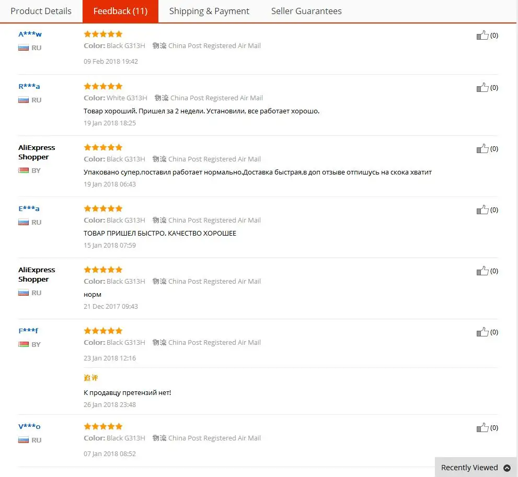Click the 'норм' review text

[x=93, y=295]
